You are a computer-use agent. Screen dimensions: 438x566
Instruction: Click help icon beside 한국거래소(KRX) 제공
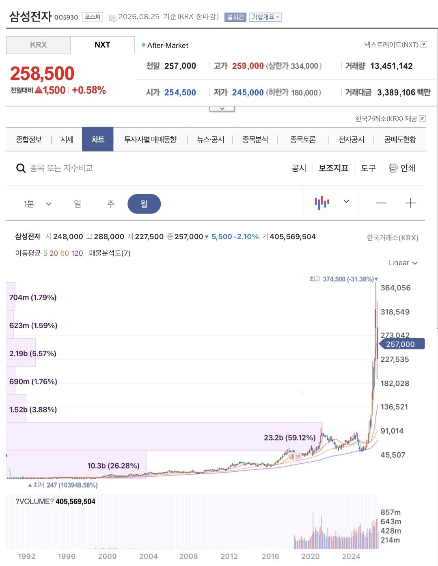click(x=423, y=119)
